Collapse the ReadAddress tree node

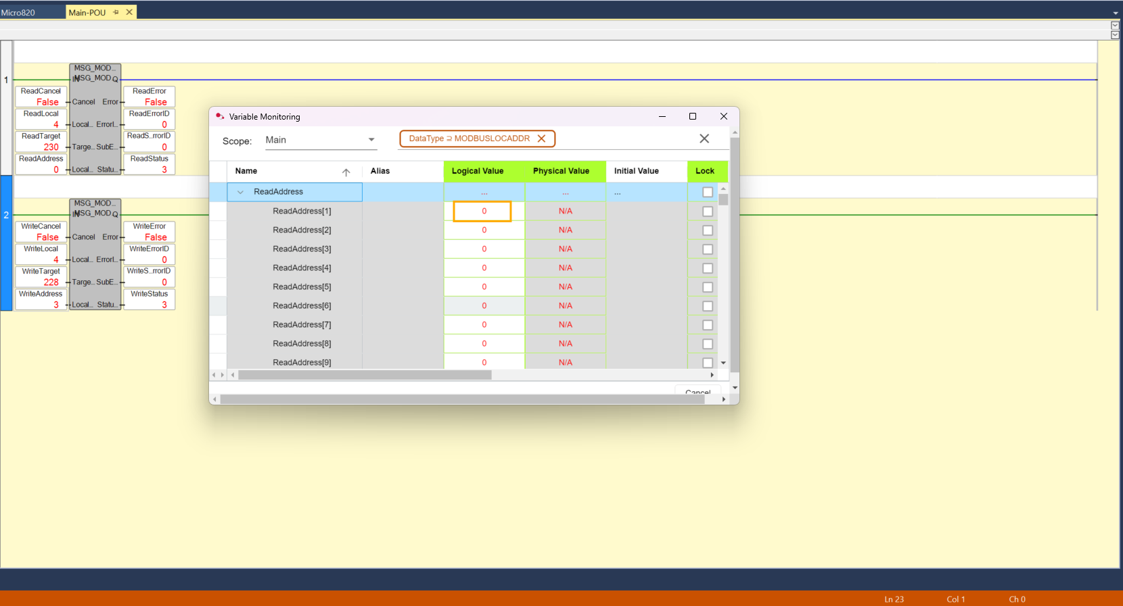click(240, 193)
